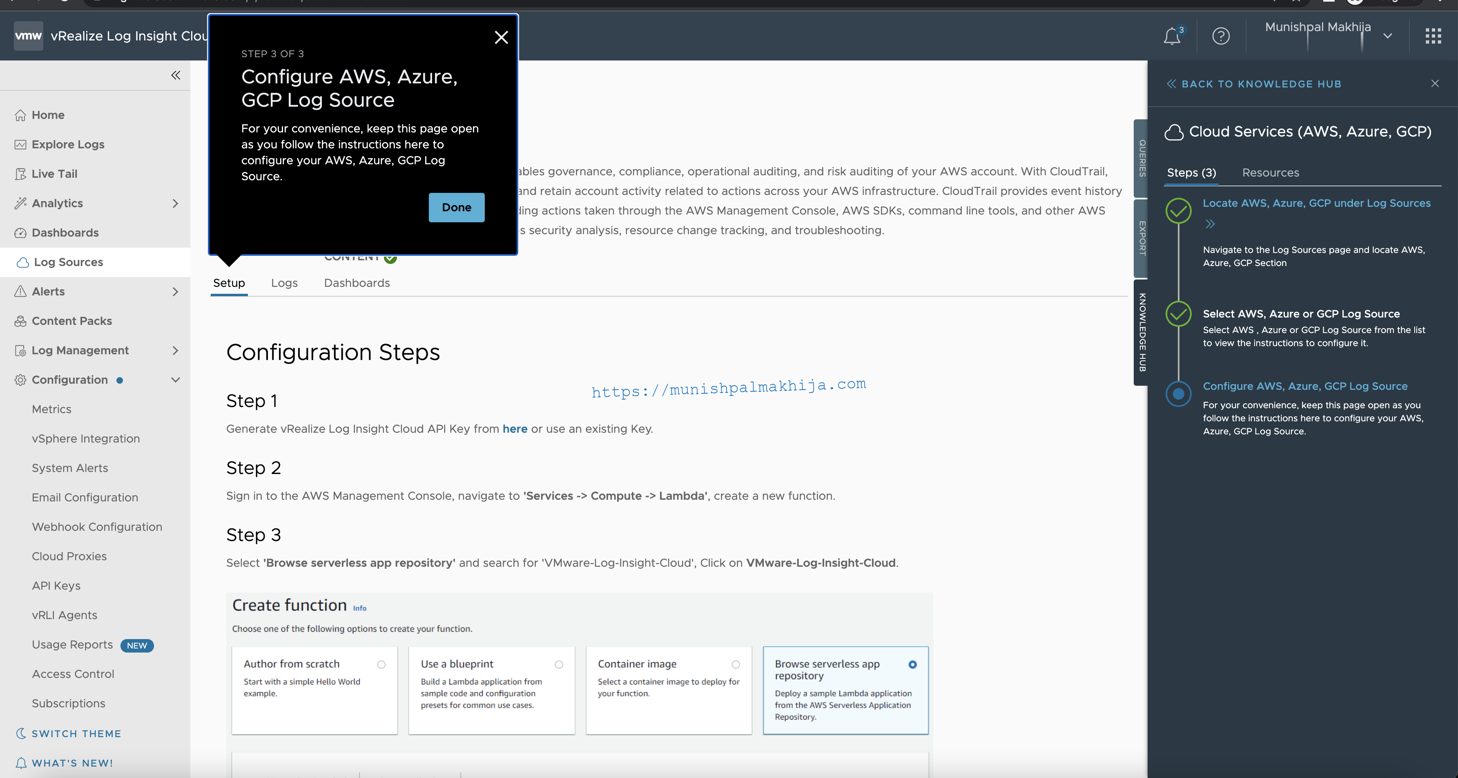
Task: Open the help question mark icon
Action: point(1221,36)
